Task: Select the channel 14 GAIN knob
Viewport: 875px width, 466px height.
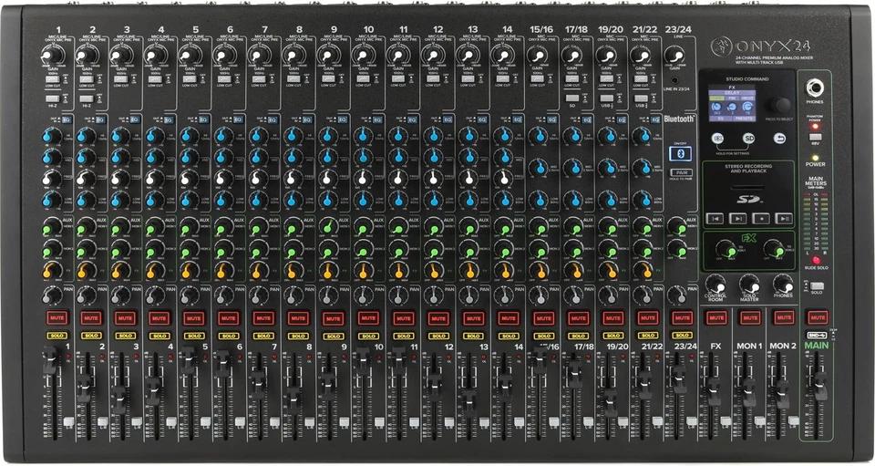Action: click(501, 56)
